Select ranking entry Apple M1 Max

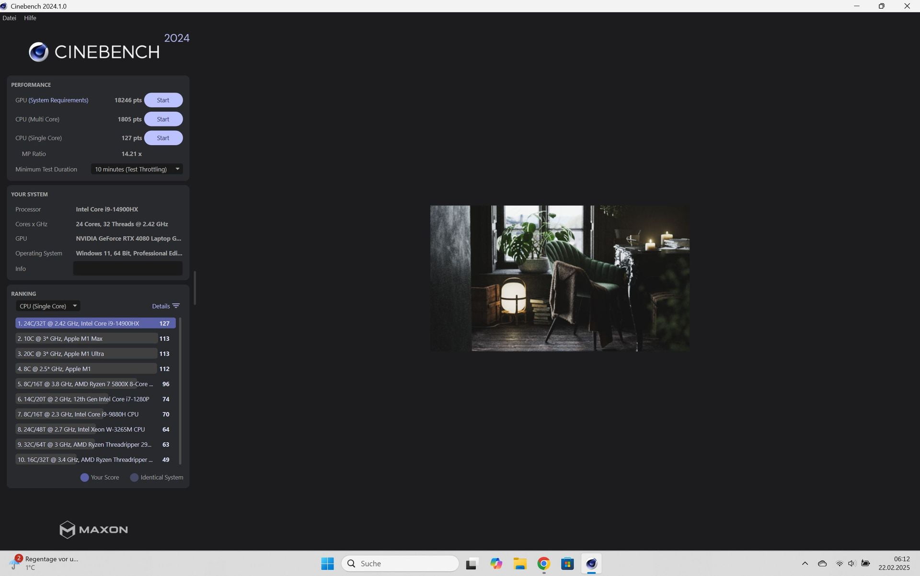[95, 339]
